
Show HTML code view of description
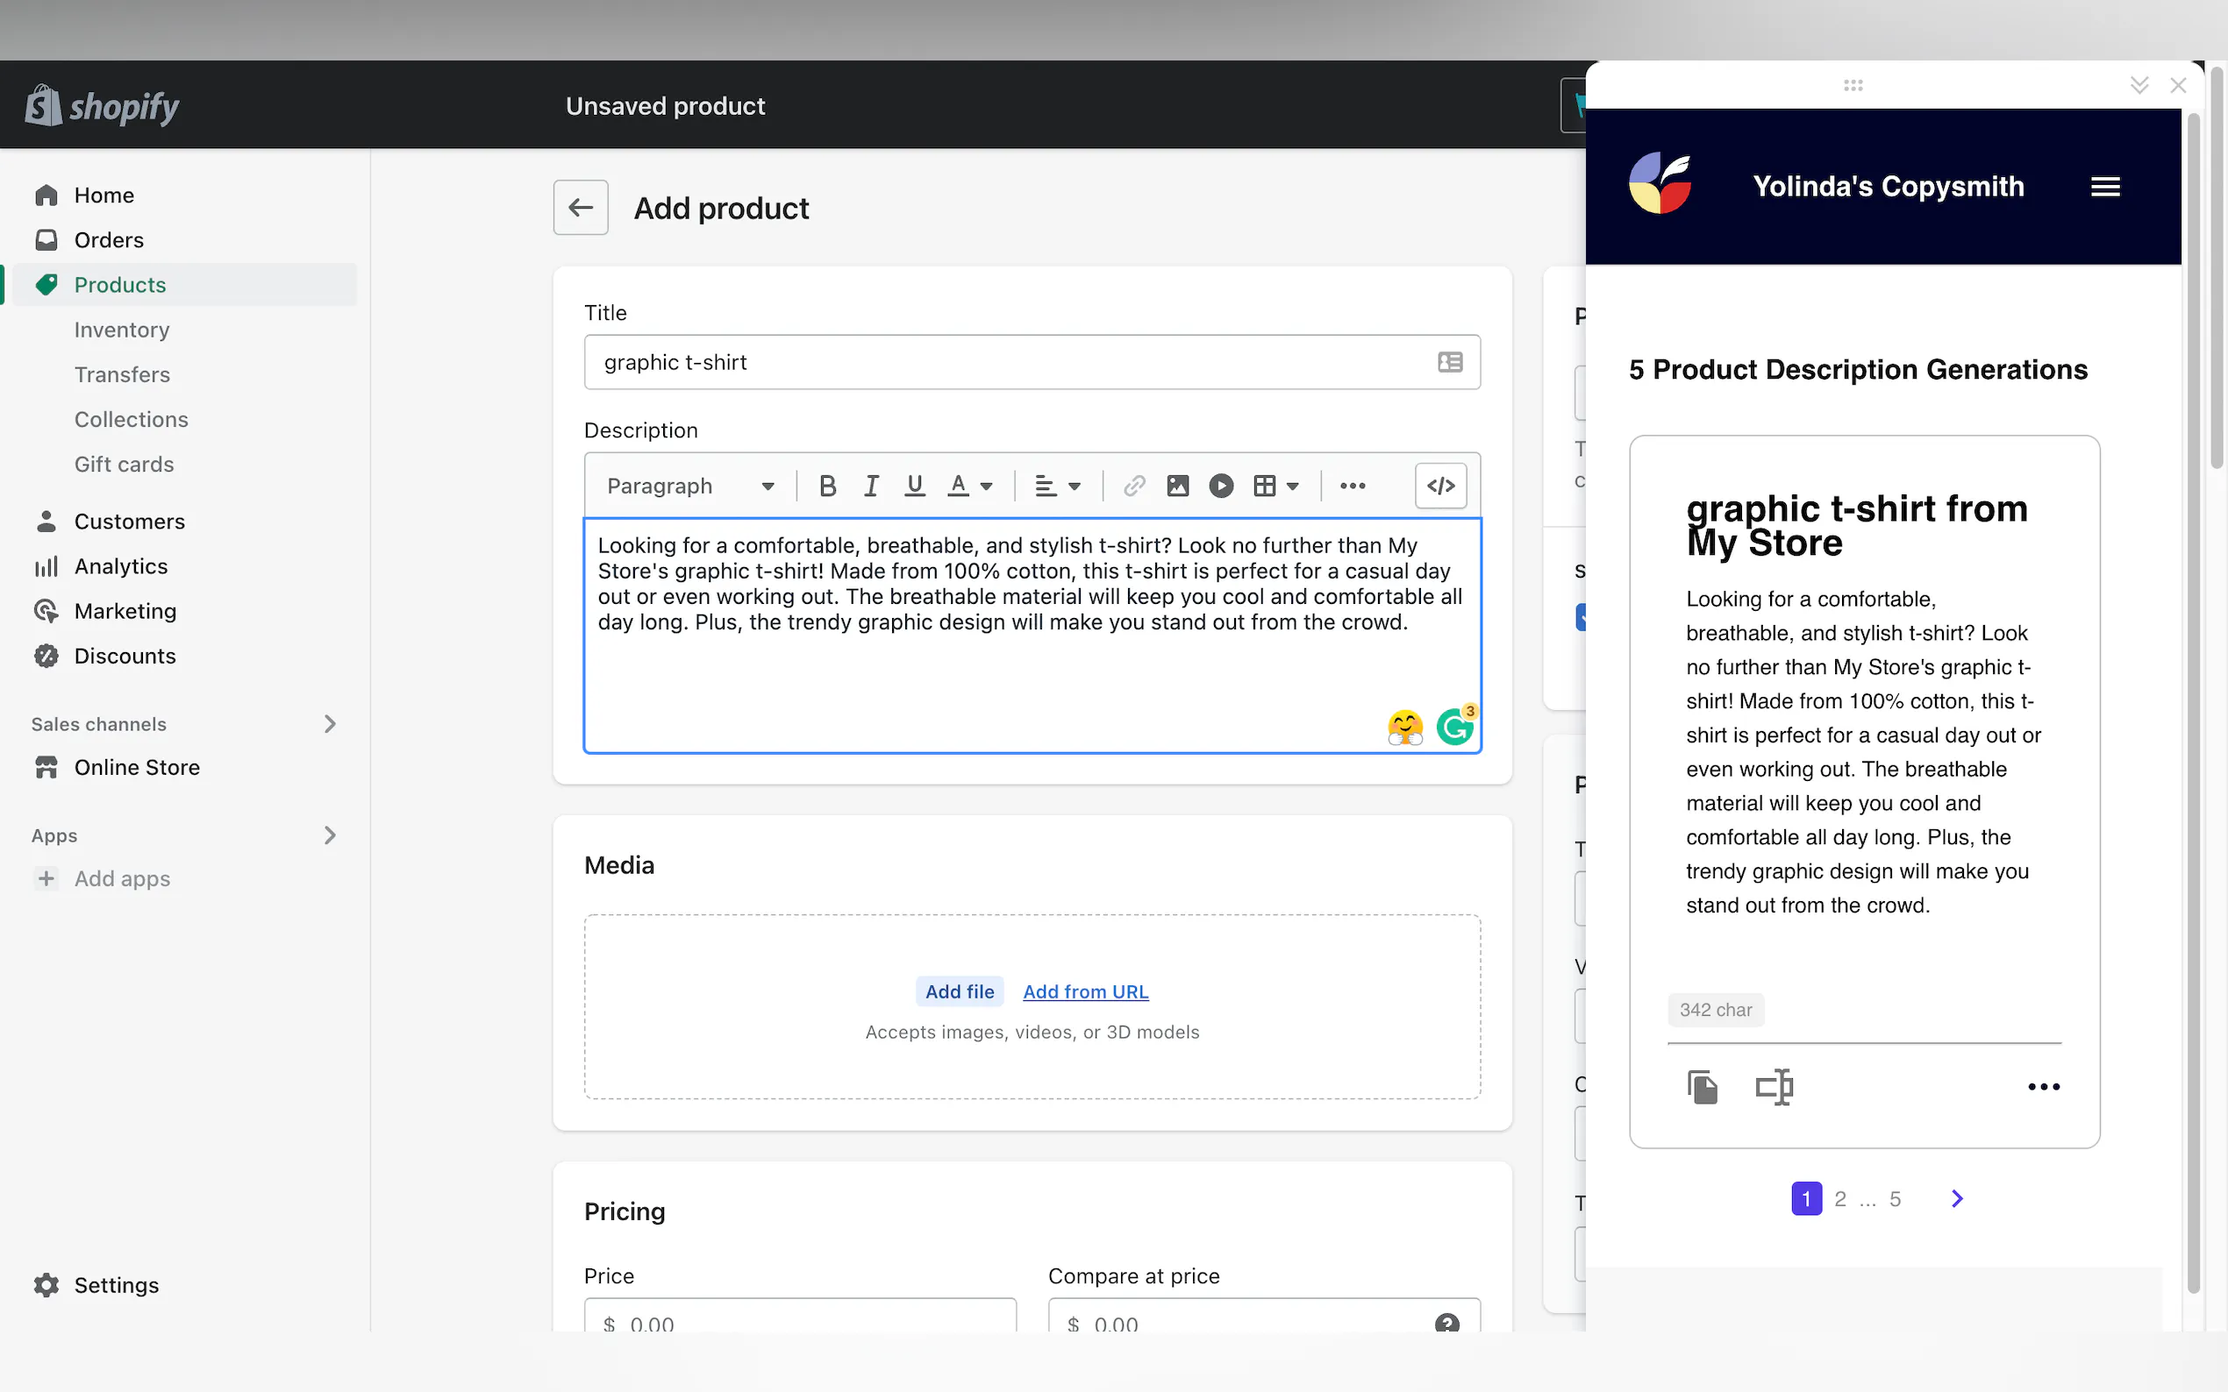coord(1440,485)
